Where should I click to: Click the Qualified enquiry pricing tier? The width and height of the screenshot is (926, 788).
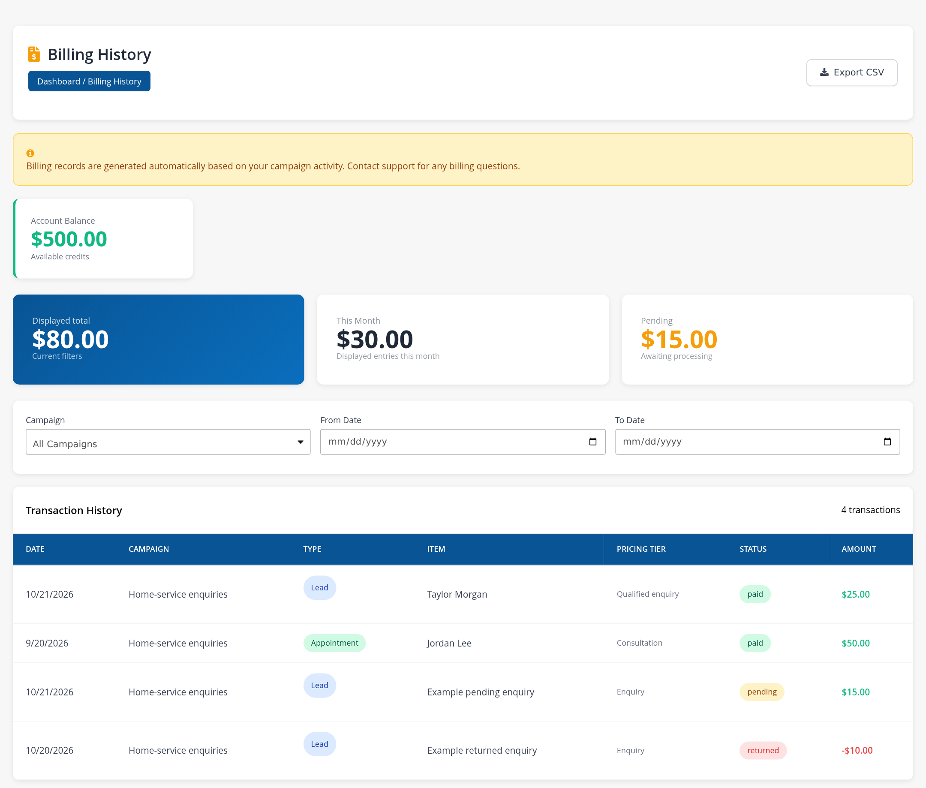pos(648,594)
